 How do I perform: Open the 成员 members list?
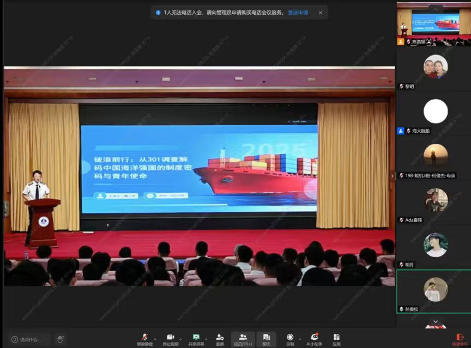click(243, 338)
